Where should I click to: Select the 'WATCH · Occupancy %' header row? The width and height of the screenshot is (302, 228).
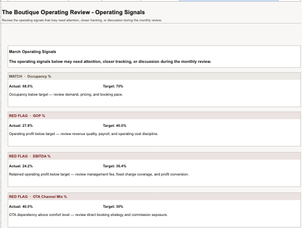point(154,77)
